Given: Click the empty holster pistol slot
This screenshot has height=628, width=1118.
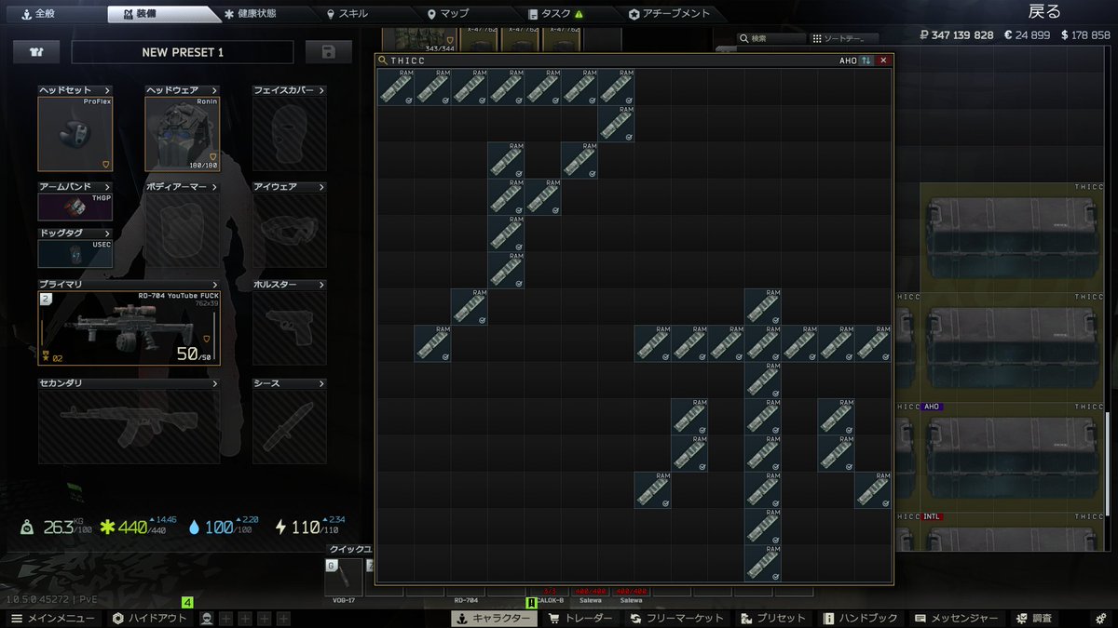Looking at the screenshot, I should coord(290,328).
